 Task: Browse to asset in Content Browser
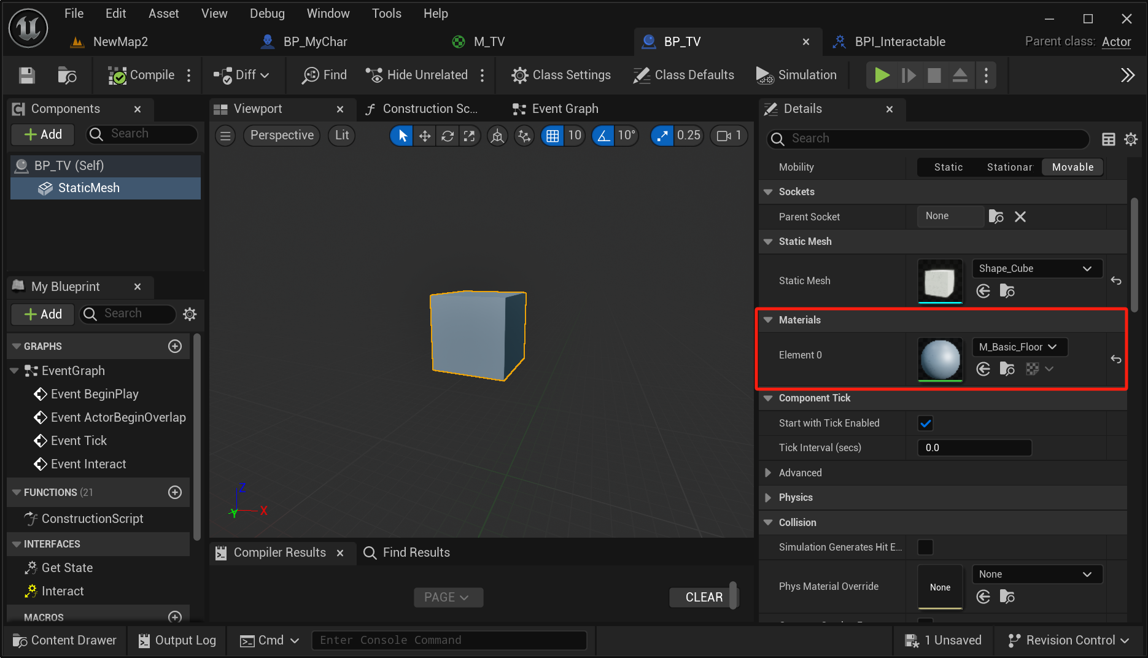[66, 75]
